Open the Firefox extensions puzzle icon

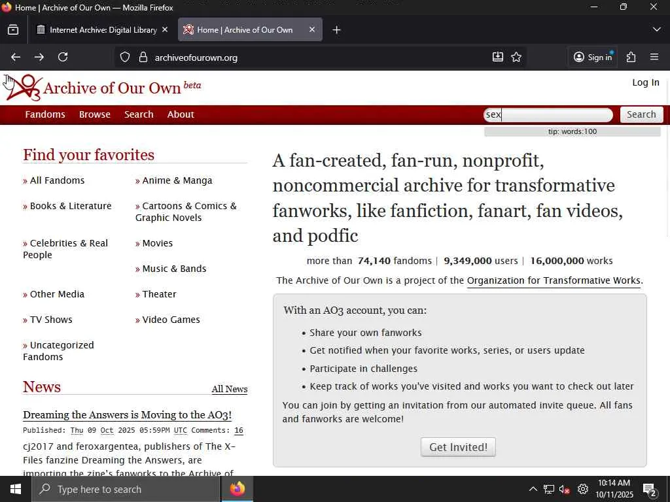pos(631,58)
